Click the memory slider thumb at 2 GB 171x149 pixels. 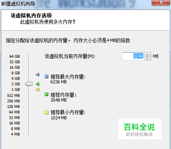29,84
